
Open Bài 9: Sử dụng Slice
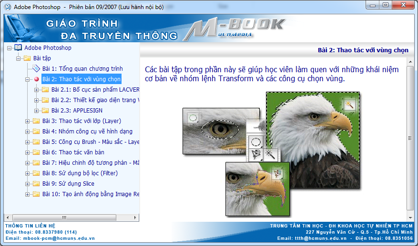pos(68,184)
